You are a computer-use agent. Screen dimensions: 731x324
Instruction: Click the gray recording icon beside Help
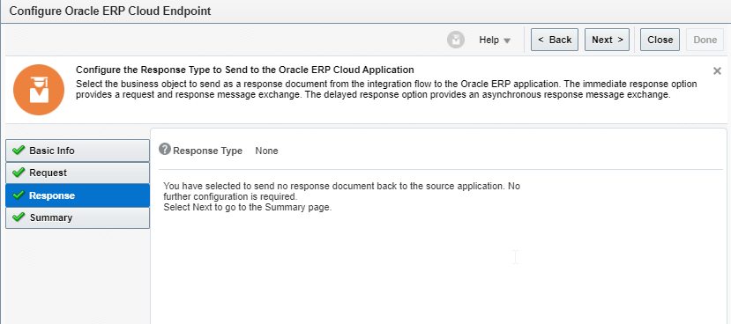click(x=456, y=40)
